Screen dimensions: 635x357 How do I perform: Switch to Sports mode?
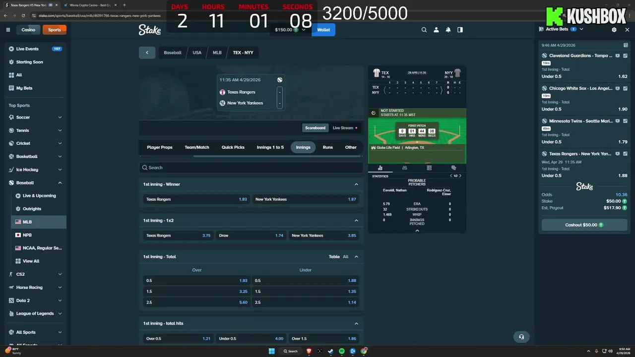[55, 30]
